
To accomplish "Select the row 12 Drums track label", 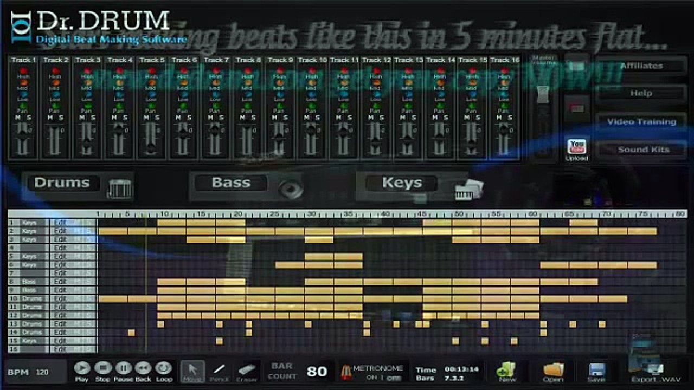I will point(32,315).
